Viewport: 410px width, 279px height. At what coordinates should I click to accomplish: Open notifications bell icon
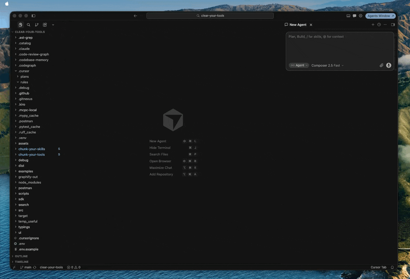point(392,267)
